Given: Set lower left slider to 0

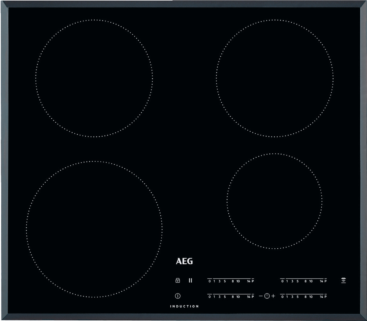Looking at the screenshot, I should 209,296.
